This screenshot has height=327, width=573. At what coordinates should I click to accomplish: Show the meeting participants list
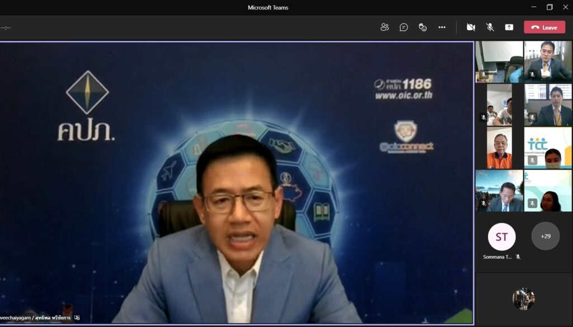(x=384, y=27)
